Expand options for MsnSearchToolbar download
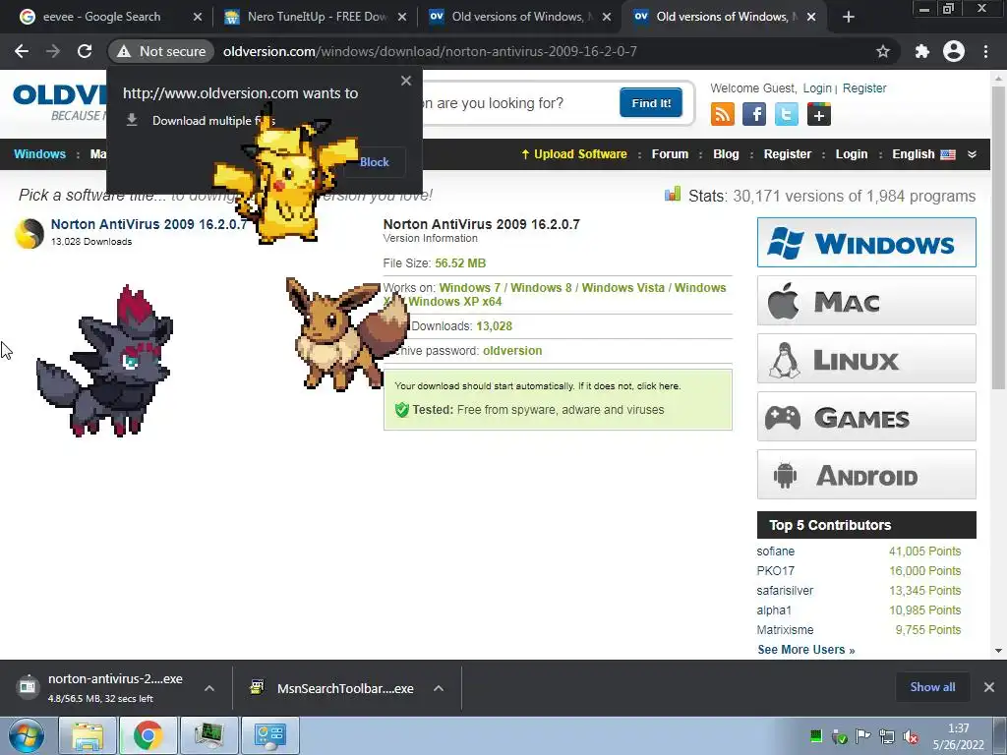 pyautogui.click(x=439, y=688)
